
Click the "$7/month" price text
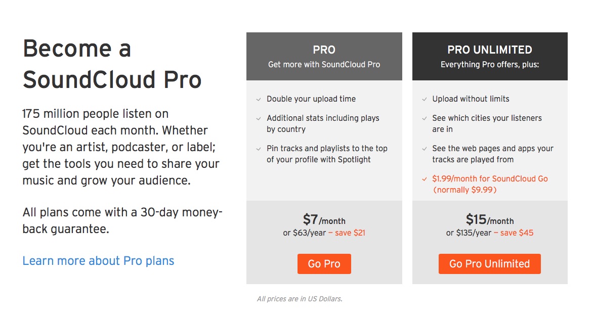click(324, 220)
